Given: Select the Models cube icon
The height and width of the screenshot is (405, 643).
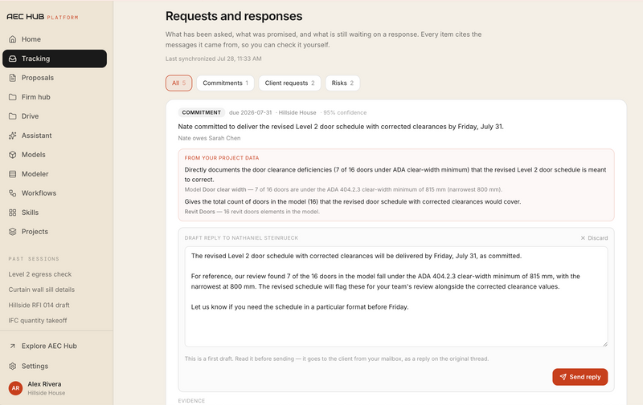Looking at the screenshot, I should 13,155.
